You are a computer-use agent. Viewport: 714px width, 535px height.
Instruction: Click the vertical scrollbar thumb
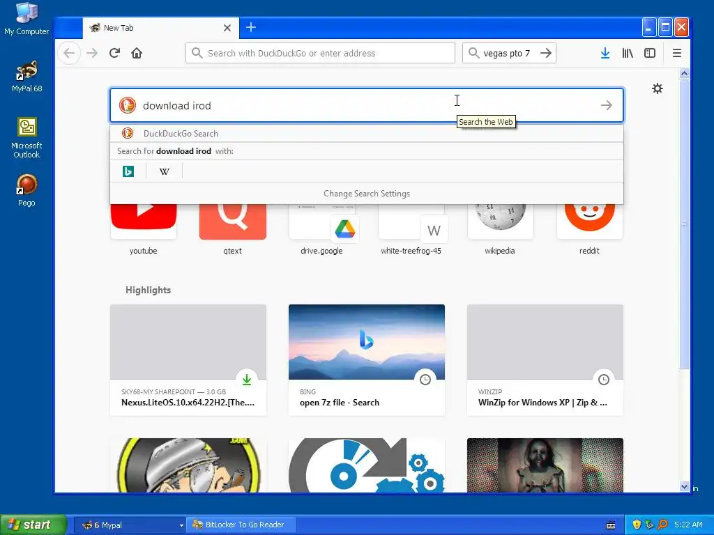tap(684, 224)
